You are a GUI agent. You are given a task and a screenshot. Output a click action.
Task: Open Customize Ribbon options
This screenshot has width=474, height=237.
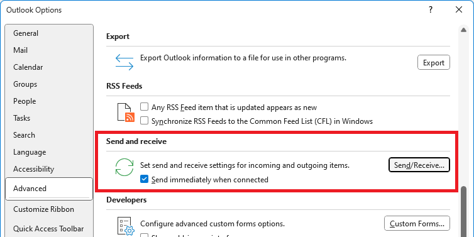(49, 209)
